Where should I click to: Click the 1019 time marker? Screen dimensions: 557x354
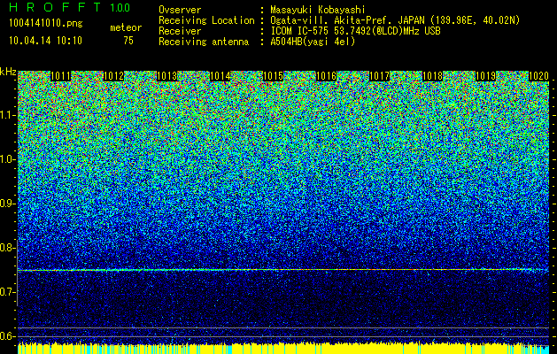pos(486,76)
